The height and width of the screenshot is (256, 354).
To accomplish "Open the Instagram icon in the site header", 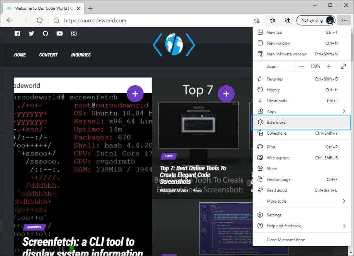I will (74, 33).
